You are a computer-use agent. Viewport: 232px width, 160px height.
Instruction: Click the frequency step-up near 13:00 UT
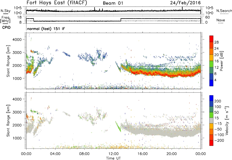tap(121, 20)
